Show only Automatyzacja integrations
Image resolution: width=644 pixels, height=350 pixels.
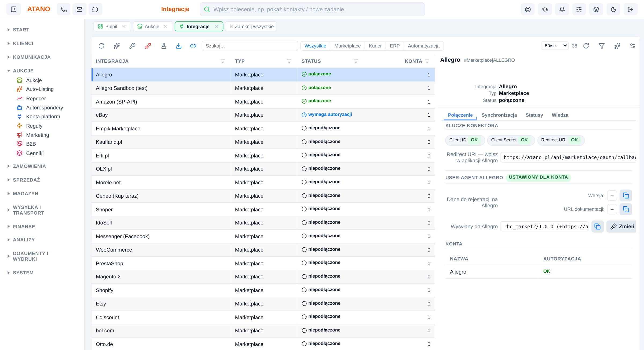tap(424, 46)
